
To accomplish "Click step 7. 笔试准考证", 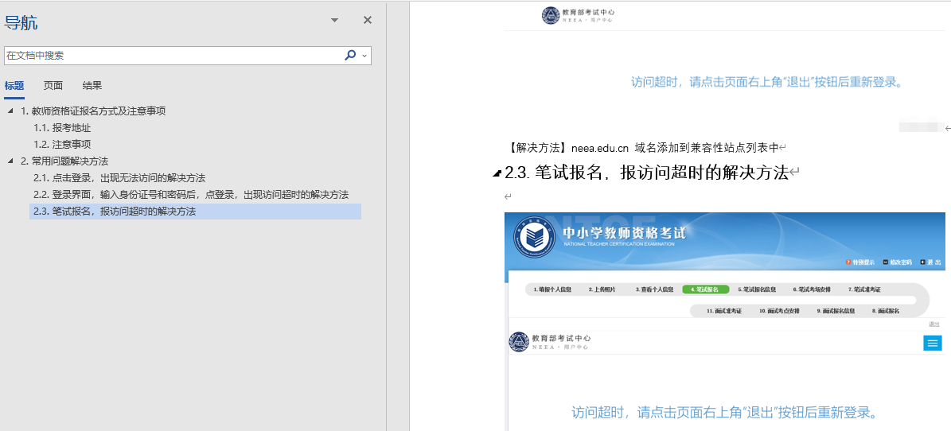I will (864, 289).
